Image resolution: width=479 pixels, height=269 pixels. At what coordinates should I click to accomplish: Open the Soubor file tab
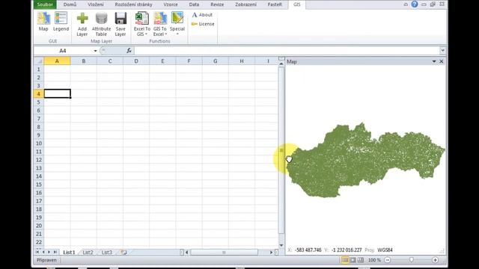[45, 4]
